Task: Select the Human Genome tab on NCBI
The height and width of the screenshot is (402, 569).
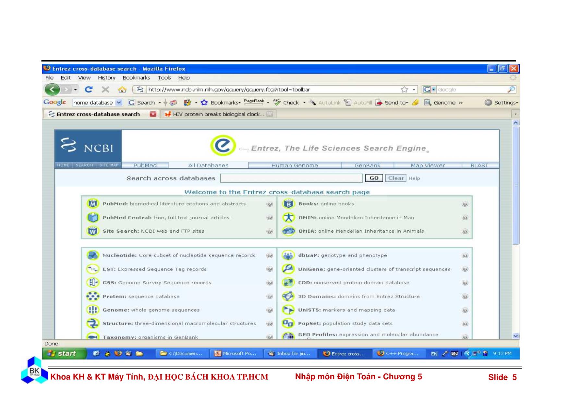Action: pyautogui.click(x=295, y=165)
